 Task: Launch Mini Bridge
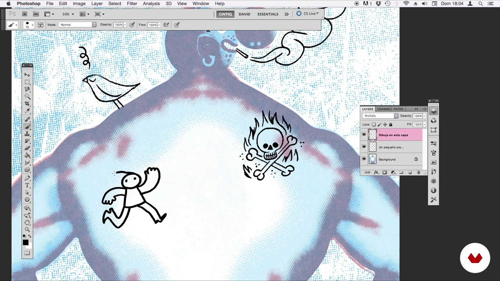(36, 14)
